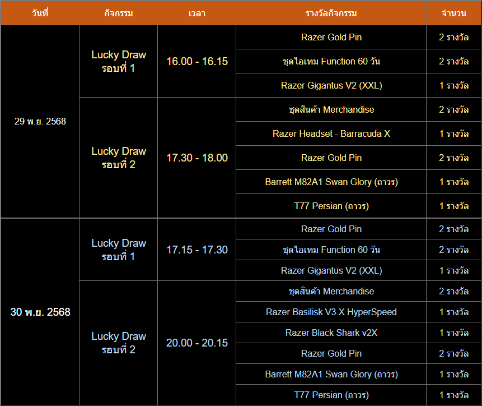The width and height of the screenshot is (482, 406).
Task: Click the 16.00 - 16.15 time slot
Action: point(197,61)
